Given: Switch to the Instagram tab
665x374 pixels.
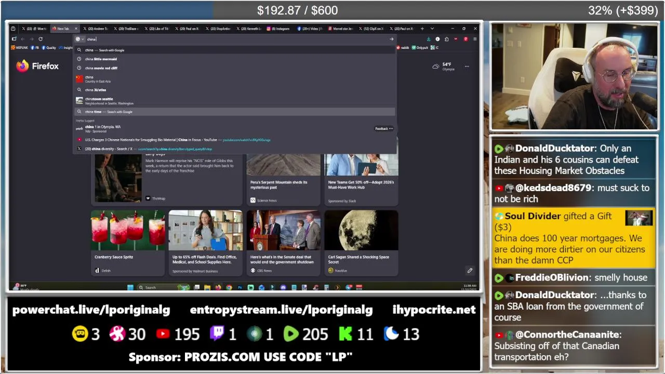Looking at the screenshot, I should (280, 29).
